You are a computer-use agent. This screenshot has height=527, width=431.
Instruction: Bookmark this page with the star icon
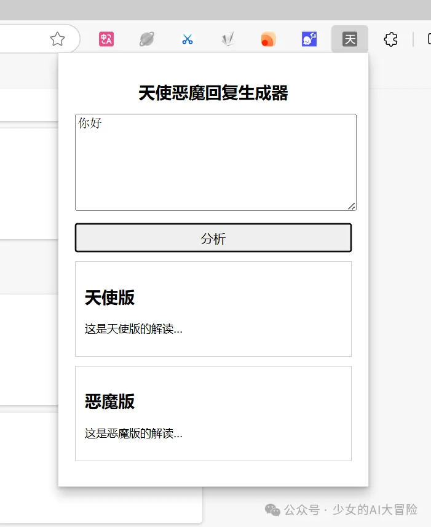[57, 39]
